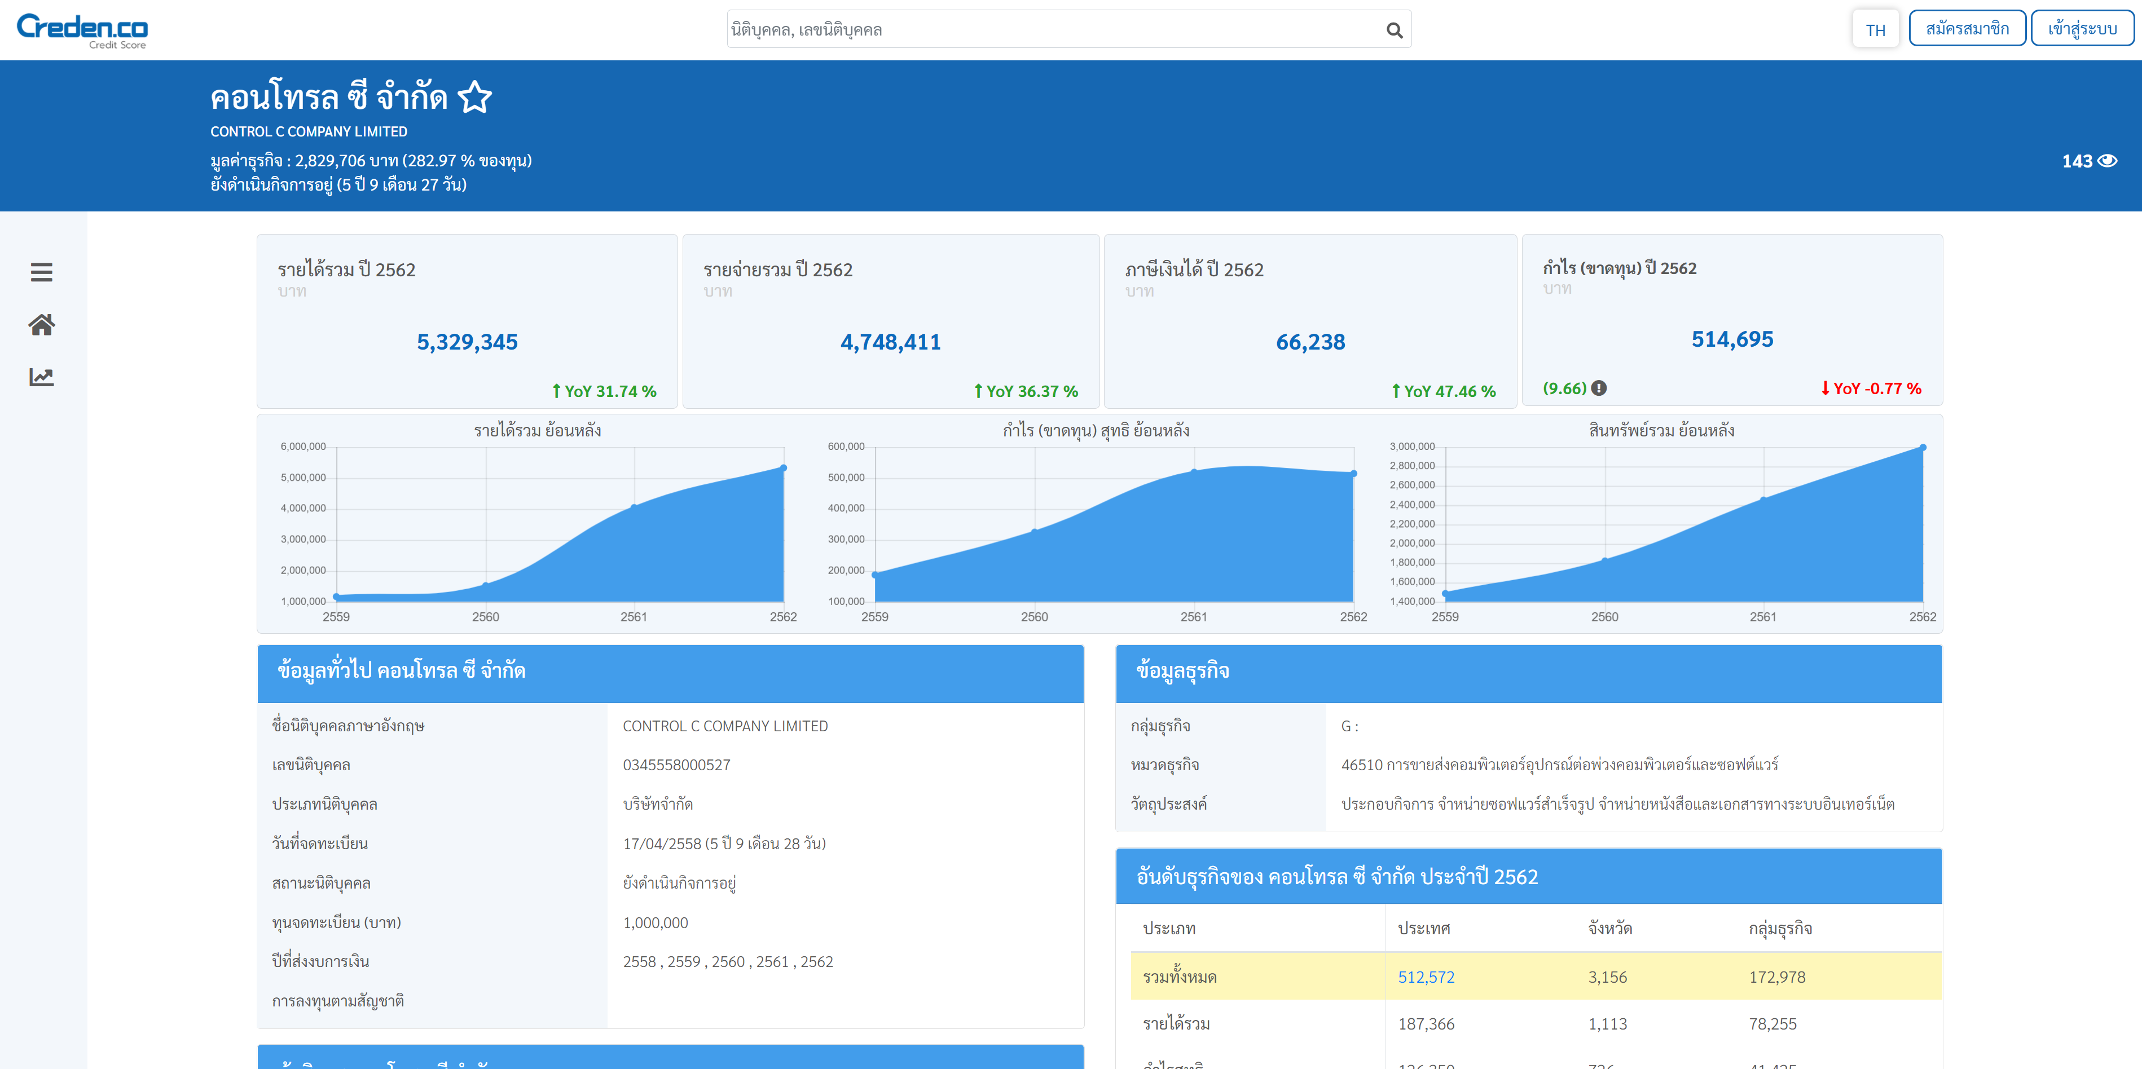Click the รายได้รวม ranking row value 187,366
The width and height of the screenshot is (2142, 1069).
pyautogui.click(x=1426, y=1024)
